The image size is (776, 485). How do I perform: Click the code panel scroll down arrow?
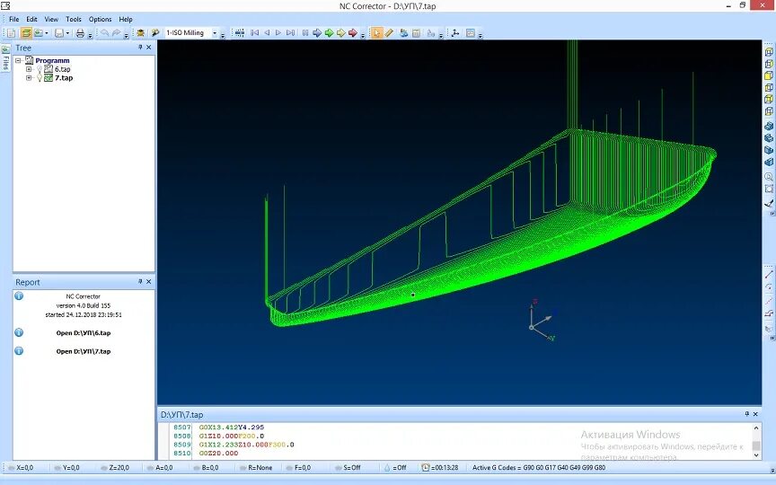pos(756,454)
